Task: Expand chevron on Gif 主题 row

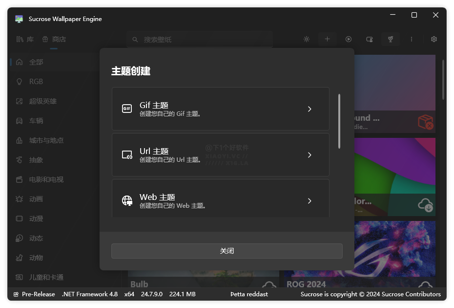Action: tap(310, 109)
